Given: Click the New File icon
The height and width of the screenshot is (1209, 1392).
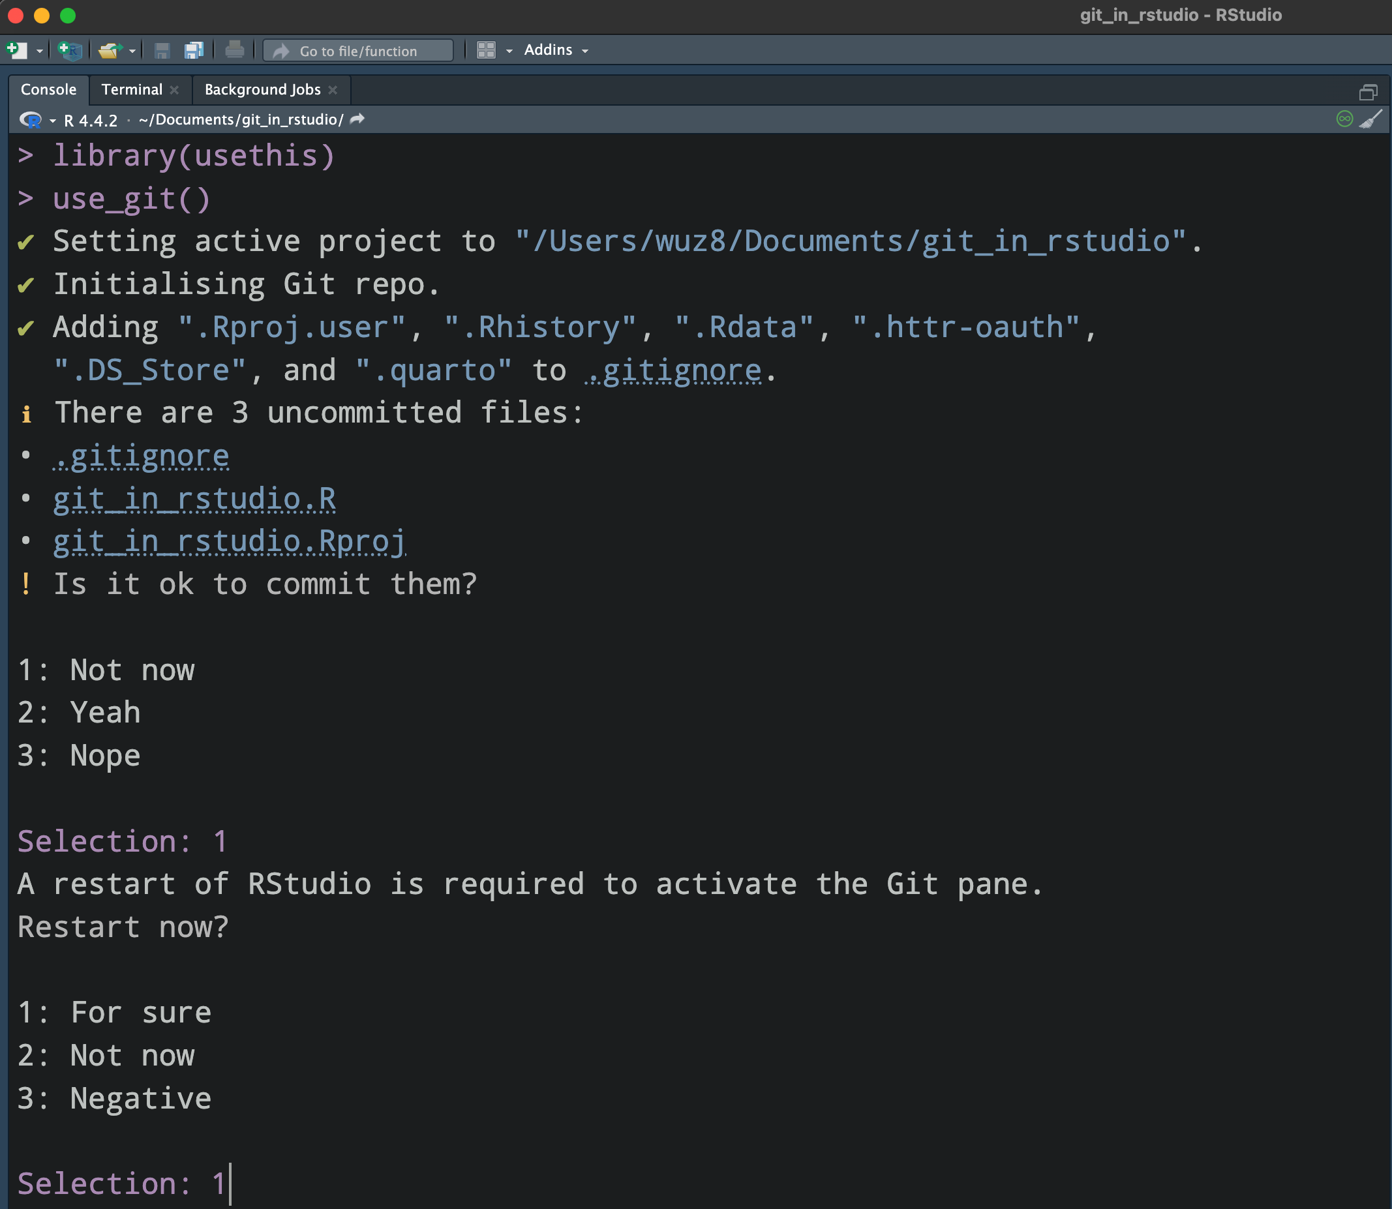Looking at the screenshot, I should point(16,51).
